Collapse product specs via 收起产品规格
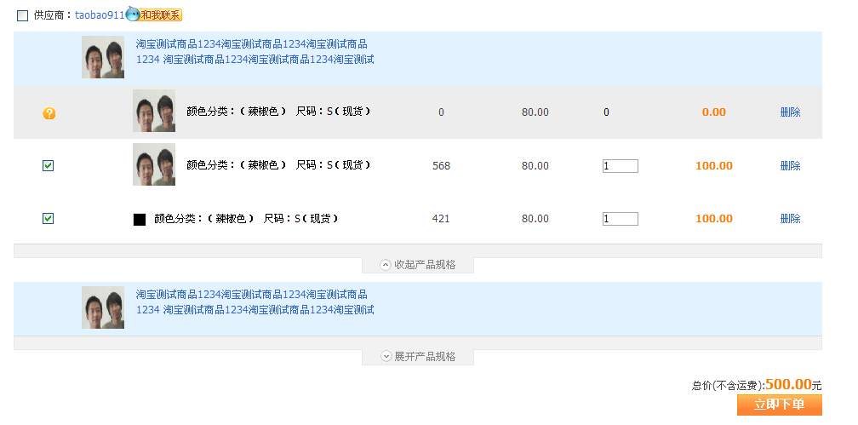The width and height of the screenshot is (858, 425). point(424,265)
